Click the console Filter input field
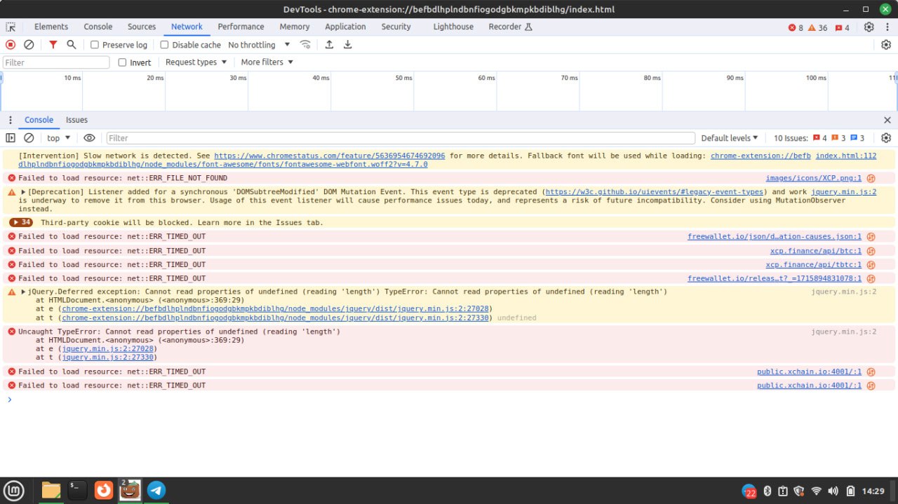The width and height of the screenshot is (898, 504). coord(400,138)
